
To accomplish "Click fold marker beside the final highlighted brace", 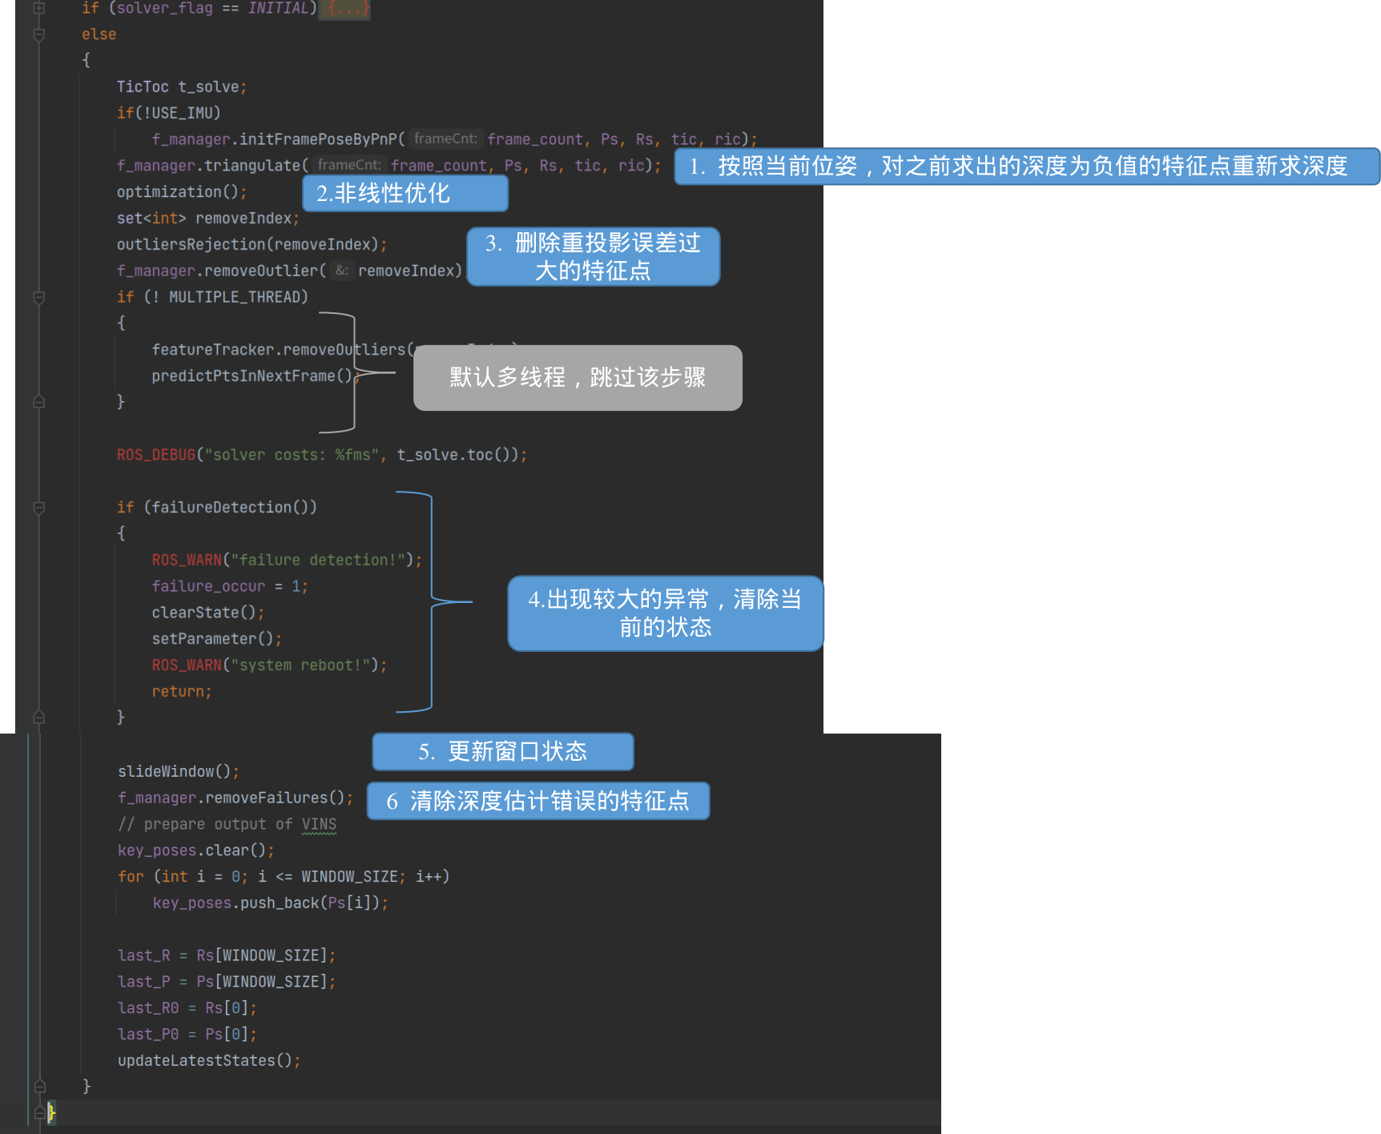I will (39, 1112).
